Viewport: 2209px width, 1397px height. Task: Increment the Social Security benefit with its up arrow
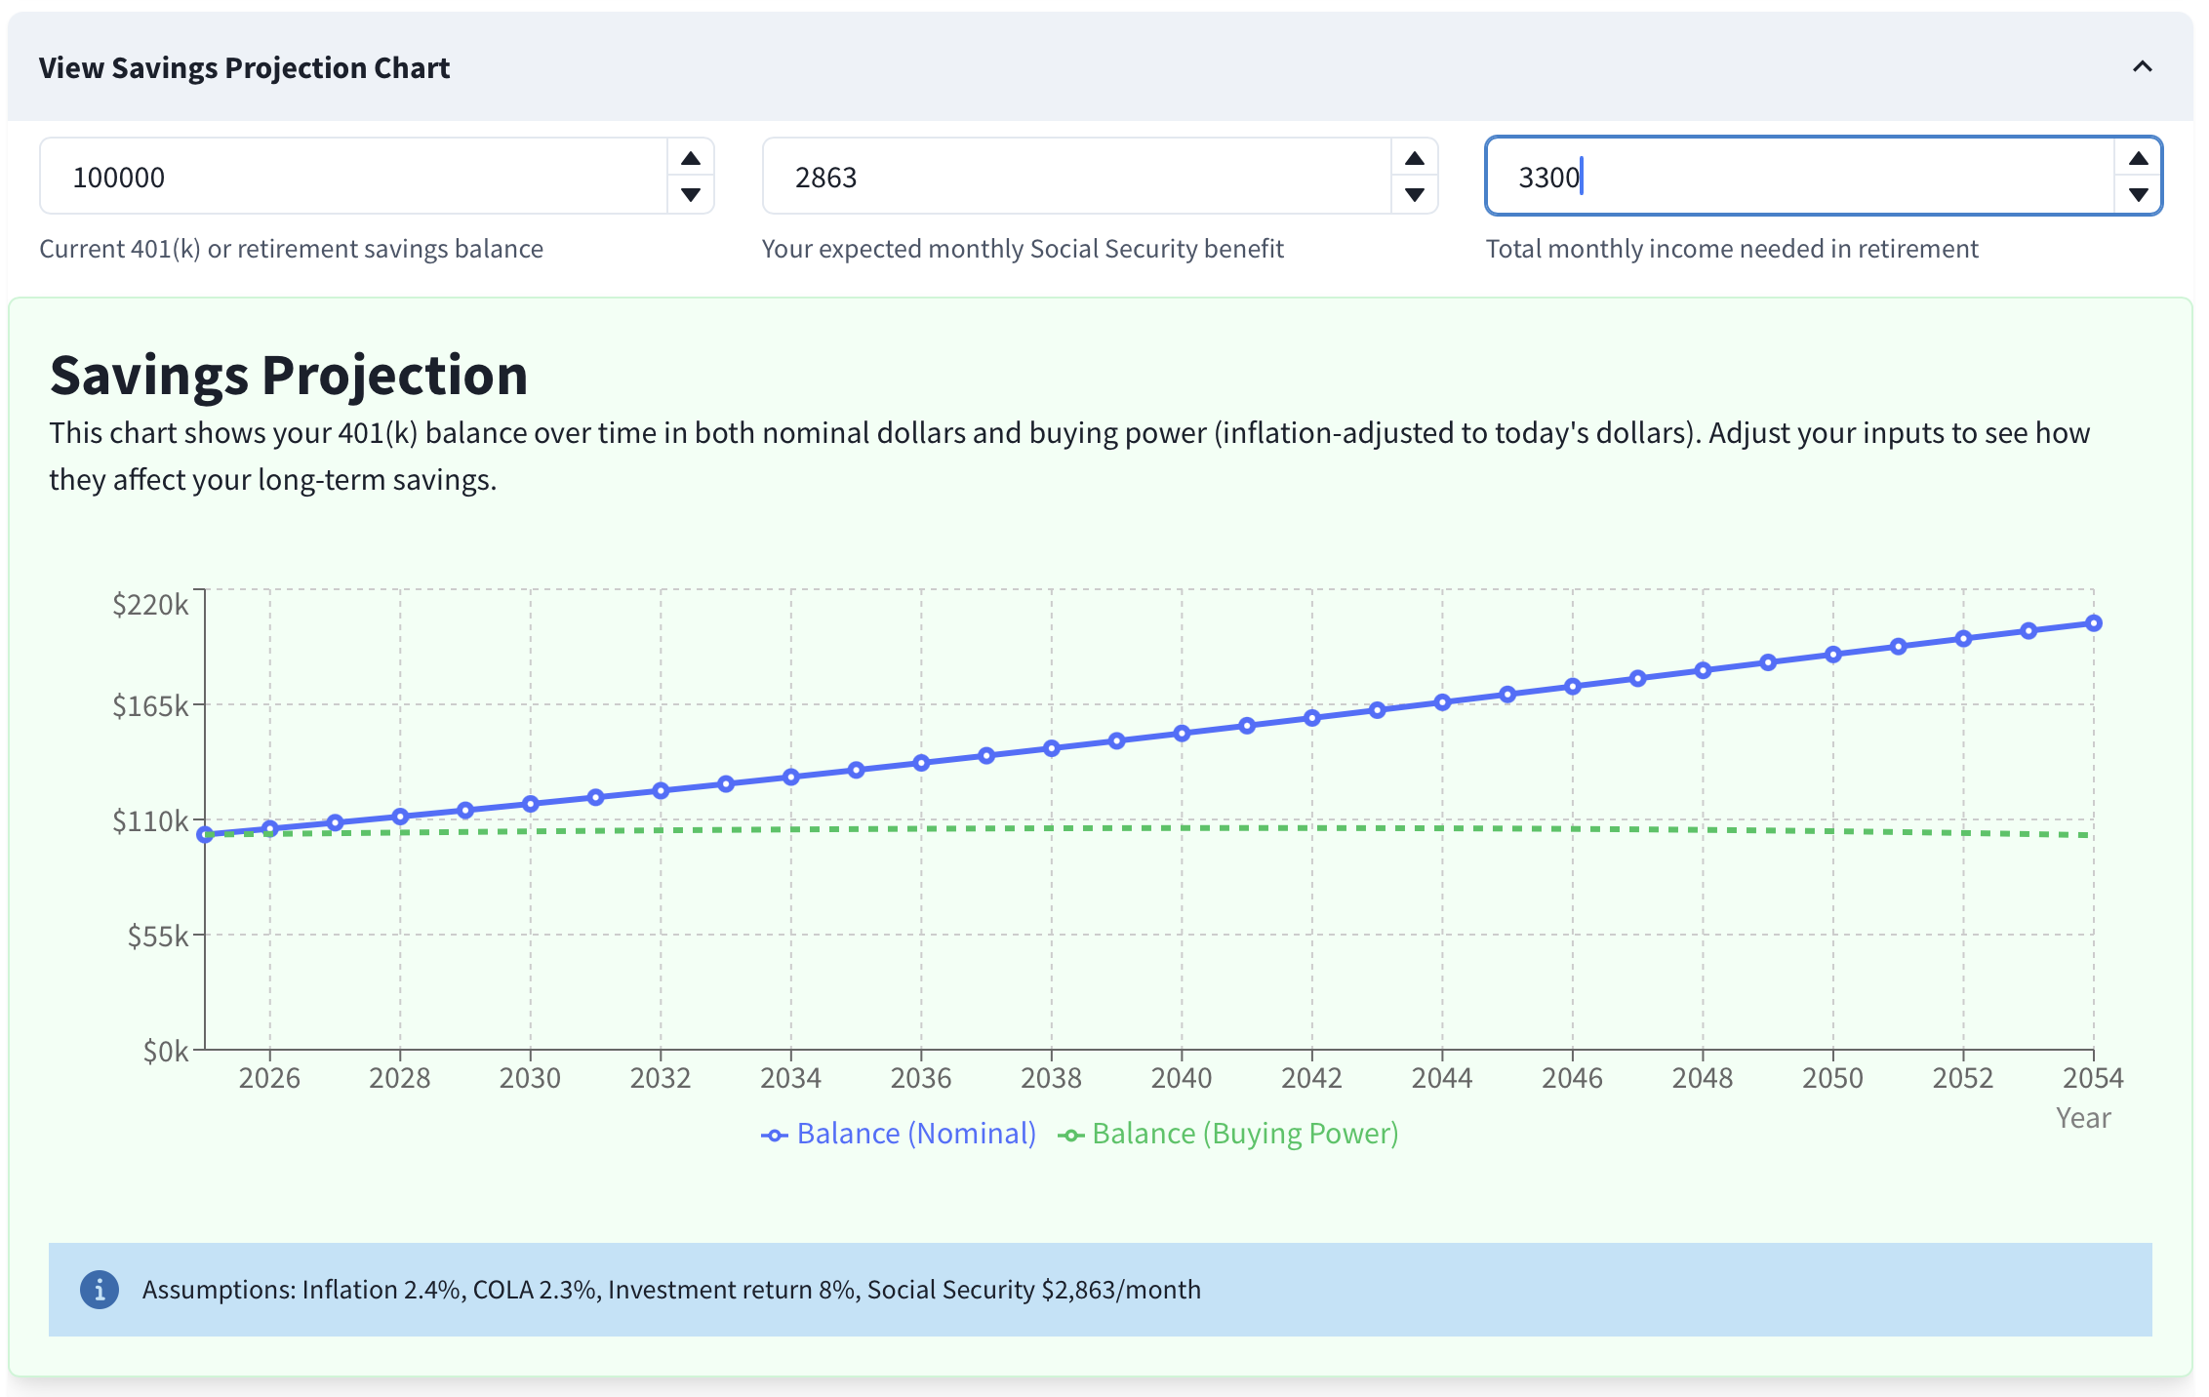pos(1413,157)
